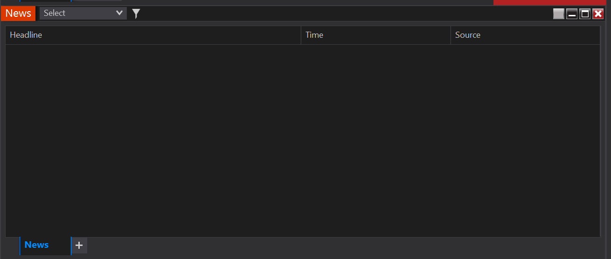Close the News panel with red X

pos(598,14)
